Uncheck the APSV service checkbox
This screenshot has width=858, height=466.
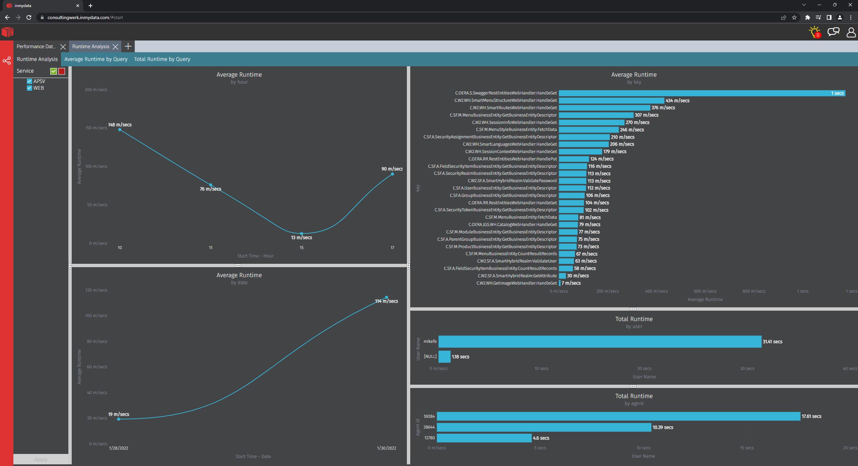point(29,81)
